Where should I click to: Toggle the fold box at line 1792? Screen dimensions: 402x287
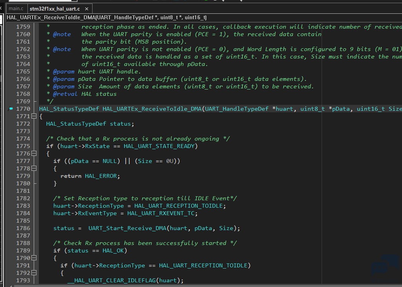34,273
